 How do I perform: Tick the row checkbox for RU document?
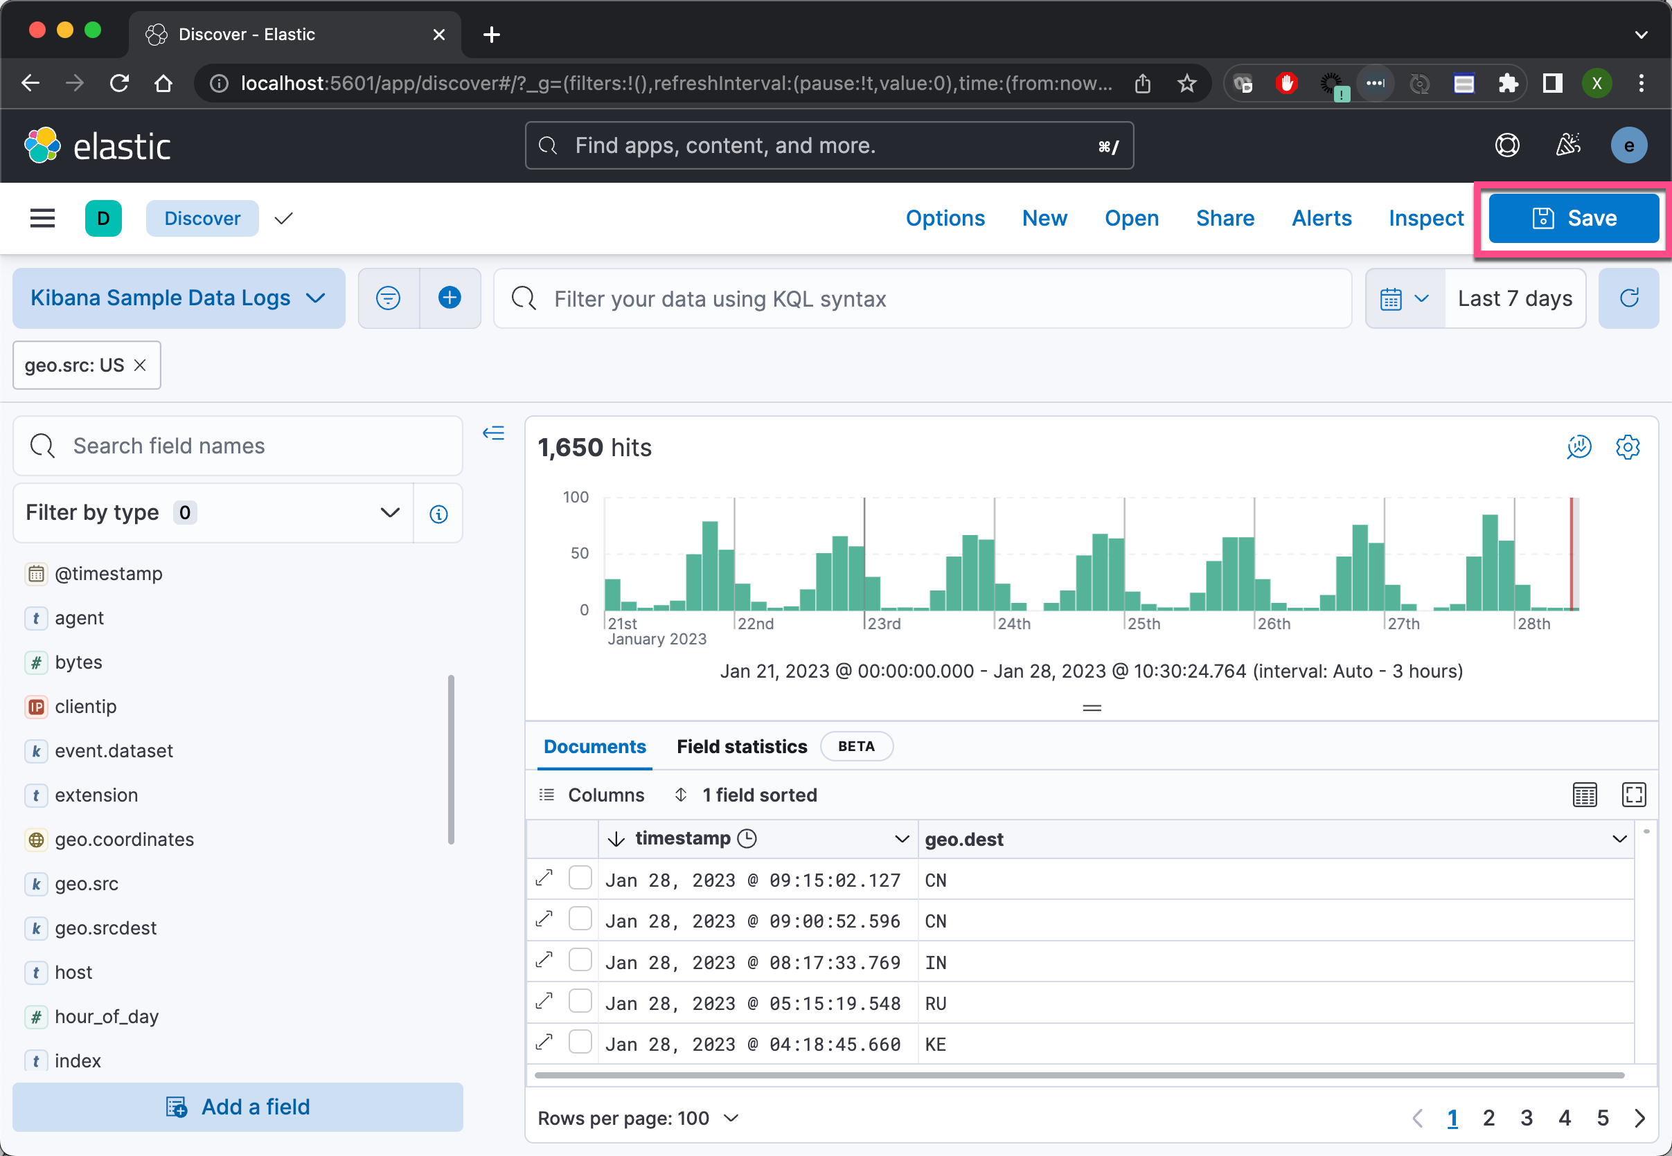(x=580, y=1001)
